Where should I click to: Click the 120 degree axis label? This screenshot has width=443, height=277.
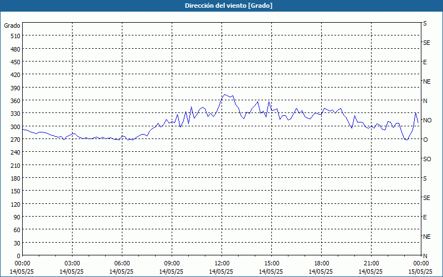[x=16, y=204]
